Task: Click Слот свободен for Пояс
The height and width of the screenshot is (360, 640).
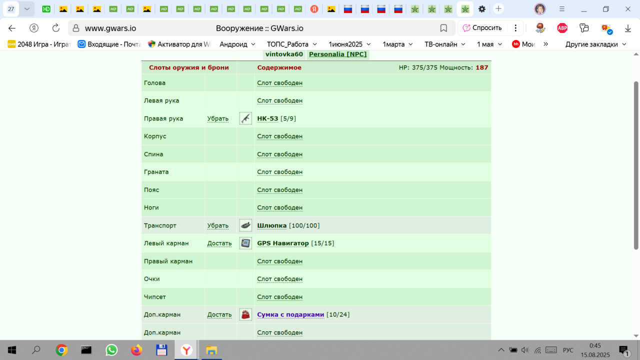Action: [279, 190]
